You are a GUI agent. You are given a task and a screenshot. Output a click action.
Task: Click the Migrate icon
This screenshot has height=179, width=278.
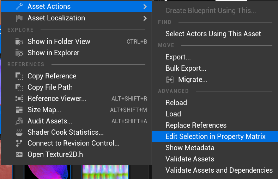tap(170, 80)
